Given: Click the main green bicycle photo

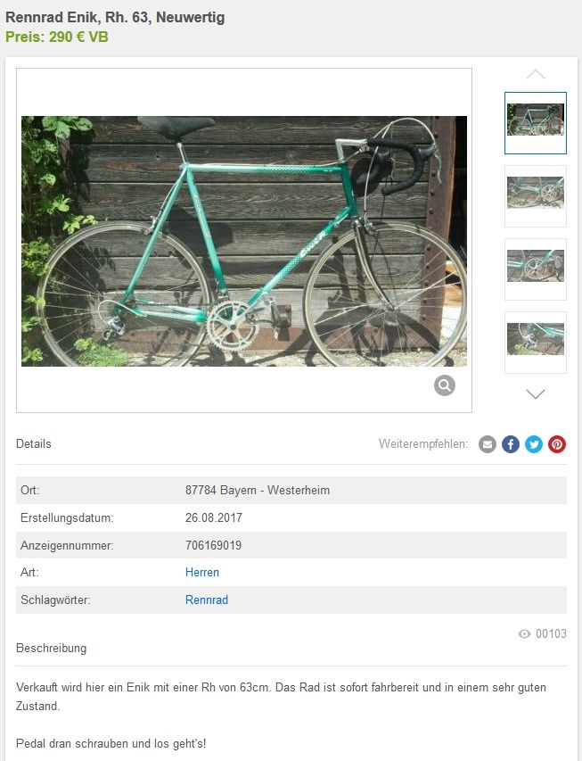Looking at the screenshot, I should [x=244, y=241].
